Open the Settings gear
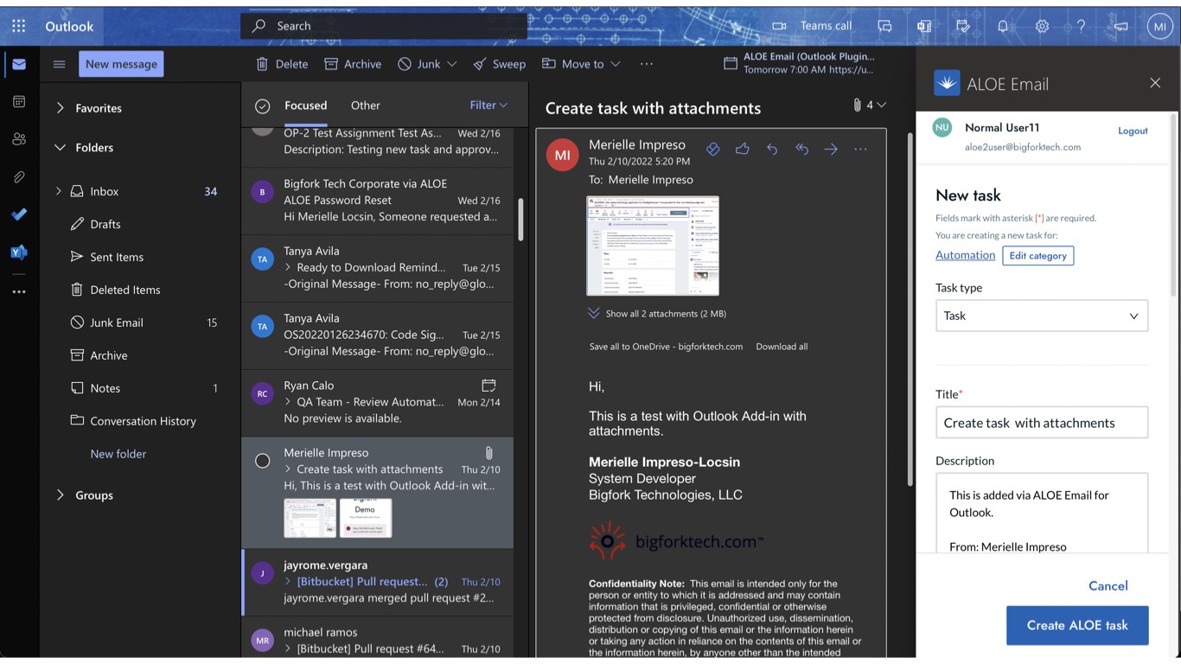The image size is (1181, 664). tap(1042, 26)
